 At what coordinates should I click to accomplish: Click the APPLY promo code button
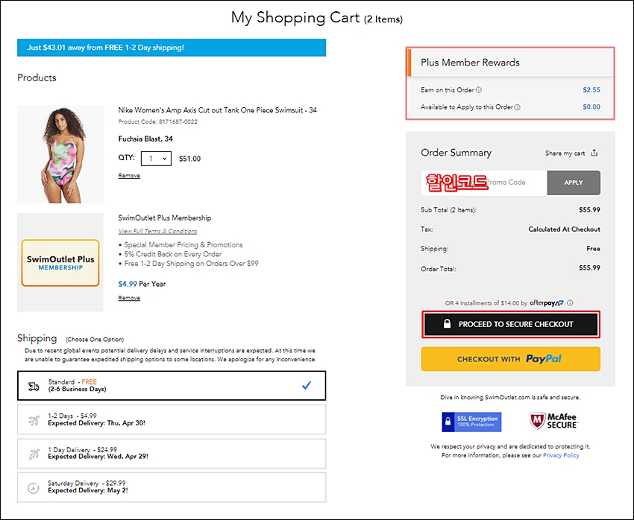click(574, 183)
